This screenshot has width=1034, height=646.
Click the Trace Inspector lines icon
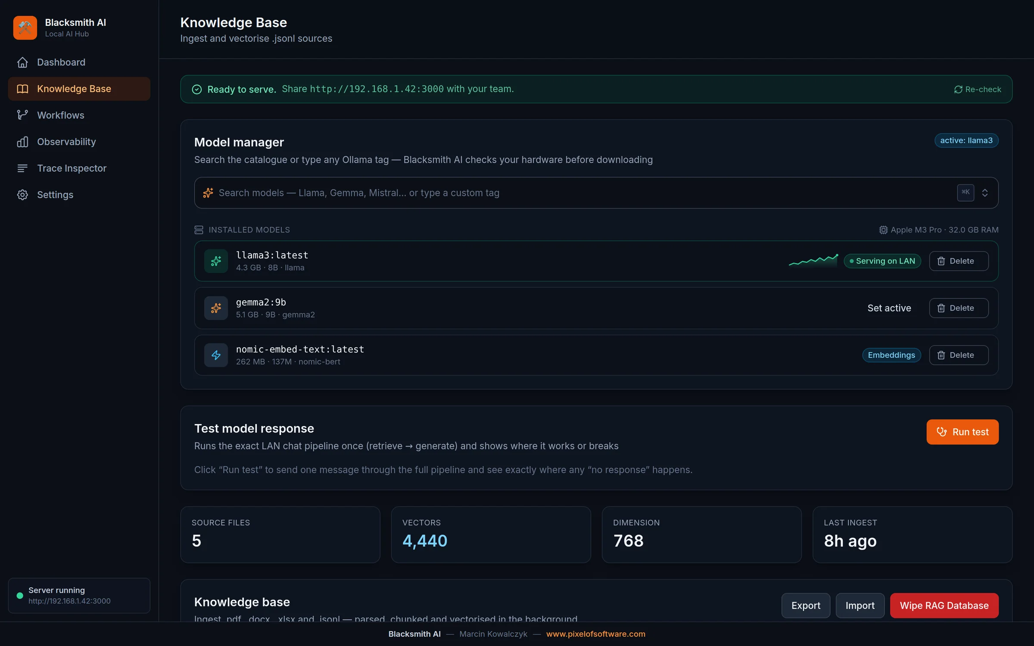[22, 168]
